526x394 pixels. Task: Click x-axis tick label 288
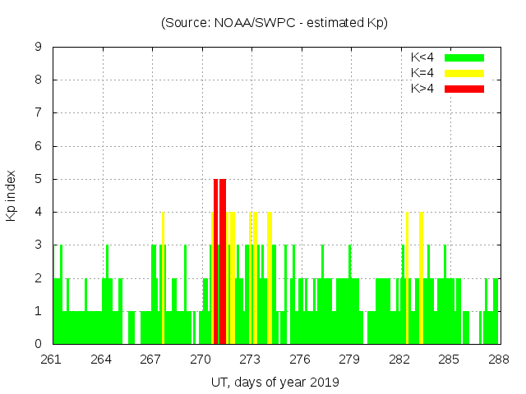[499, 360]
